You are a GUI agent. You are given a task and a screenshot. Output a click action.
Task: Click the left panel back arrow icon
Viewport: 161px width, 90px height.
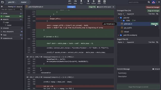2,6
